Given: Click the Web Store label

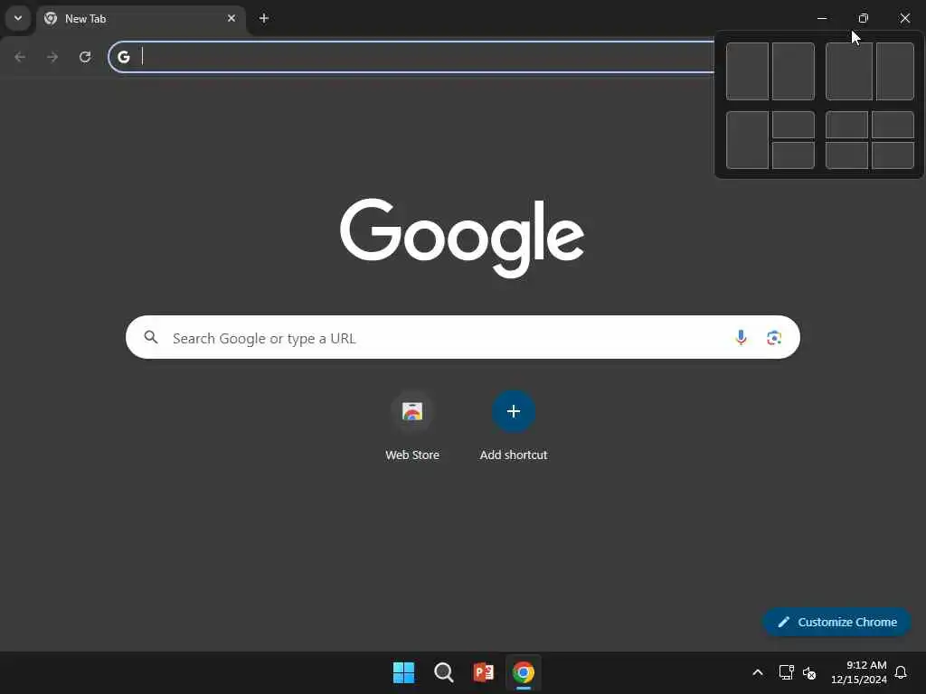Looking at the screenshot, I should click(412, 455).
